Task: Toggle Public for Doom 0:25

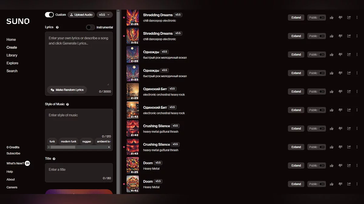Action: point(322,165)
